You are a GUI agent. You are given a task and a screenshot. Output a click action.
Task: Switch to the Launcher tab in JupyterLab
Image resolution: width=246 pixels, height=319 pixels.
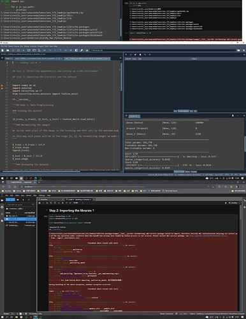point(51,199)
